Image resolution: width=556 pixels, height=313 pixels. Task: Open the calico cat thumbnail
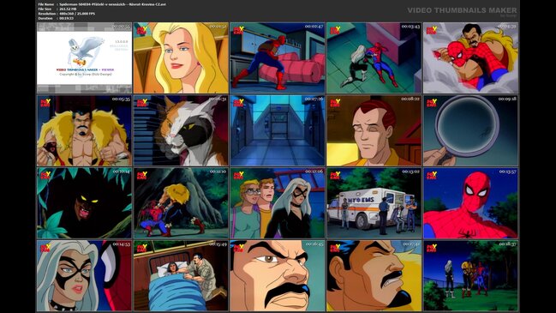pyautogui.click(x=181, y=130)
